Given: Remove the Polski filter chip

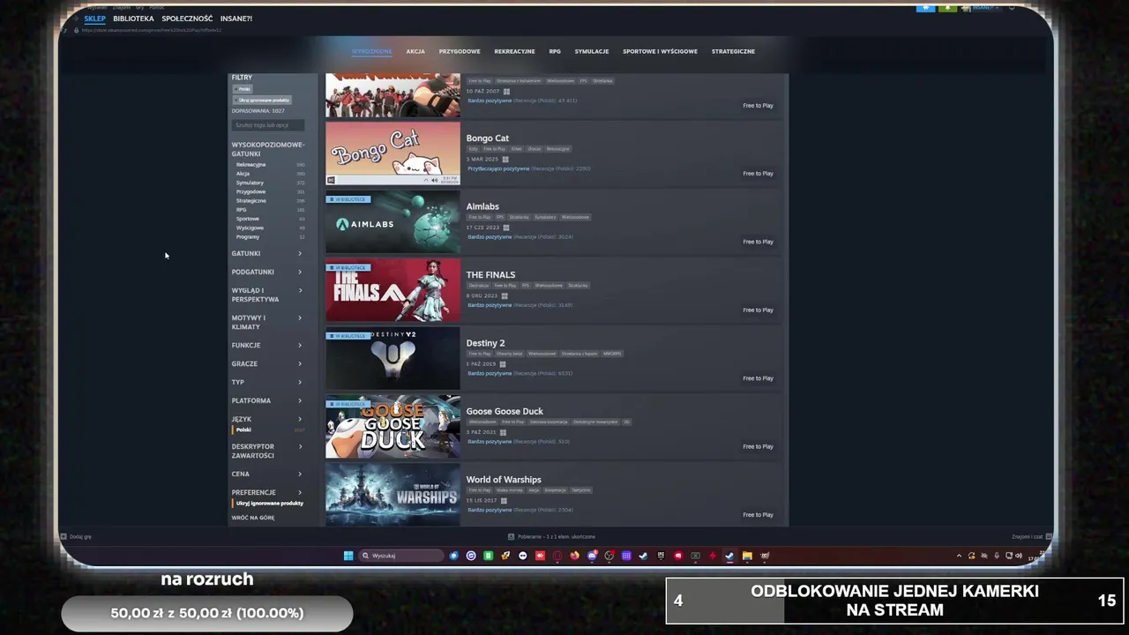Looking at the screenshot, I should [x=244, y=89].
